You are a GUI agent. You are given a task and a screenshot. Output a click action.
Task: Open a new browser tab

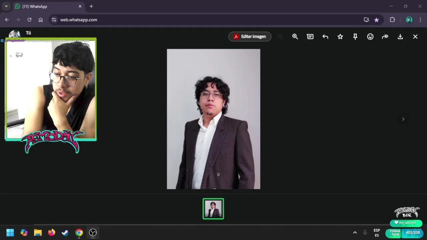(91, 6)
